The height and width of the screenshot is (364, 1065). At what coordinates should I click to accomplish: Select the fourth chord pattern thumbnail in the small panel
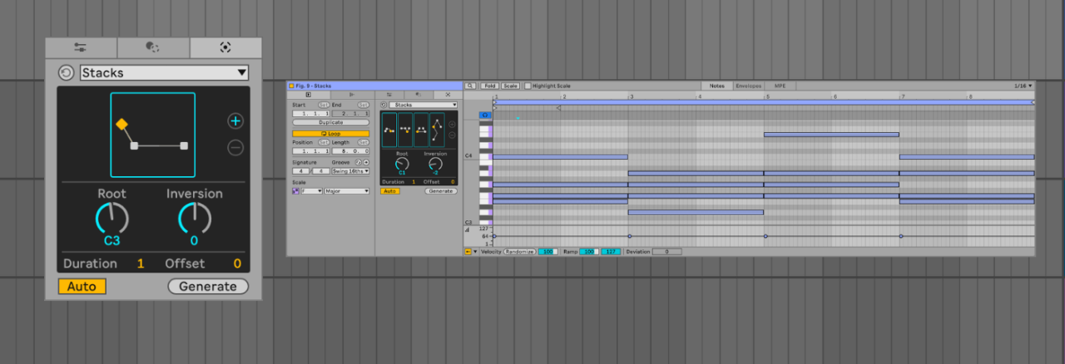coord(437,130)
